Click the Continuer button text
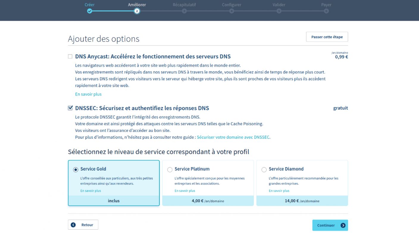This screenshot has width=419, height=235. (326, 225)
